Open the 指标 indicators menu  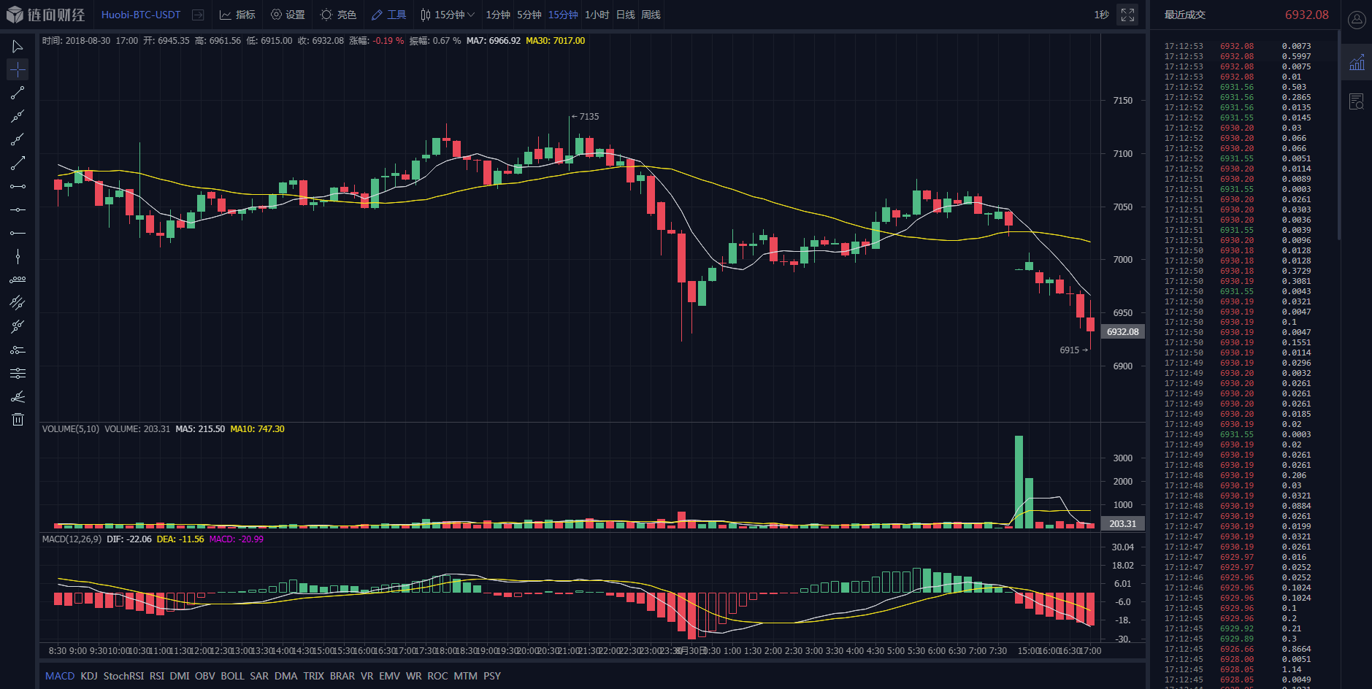(238, 15)
